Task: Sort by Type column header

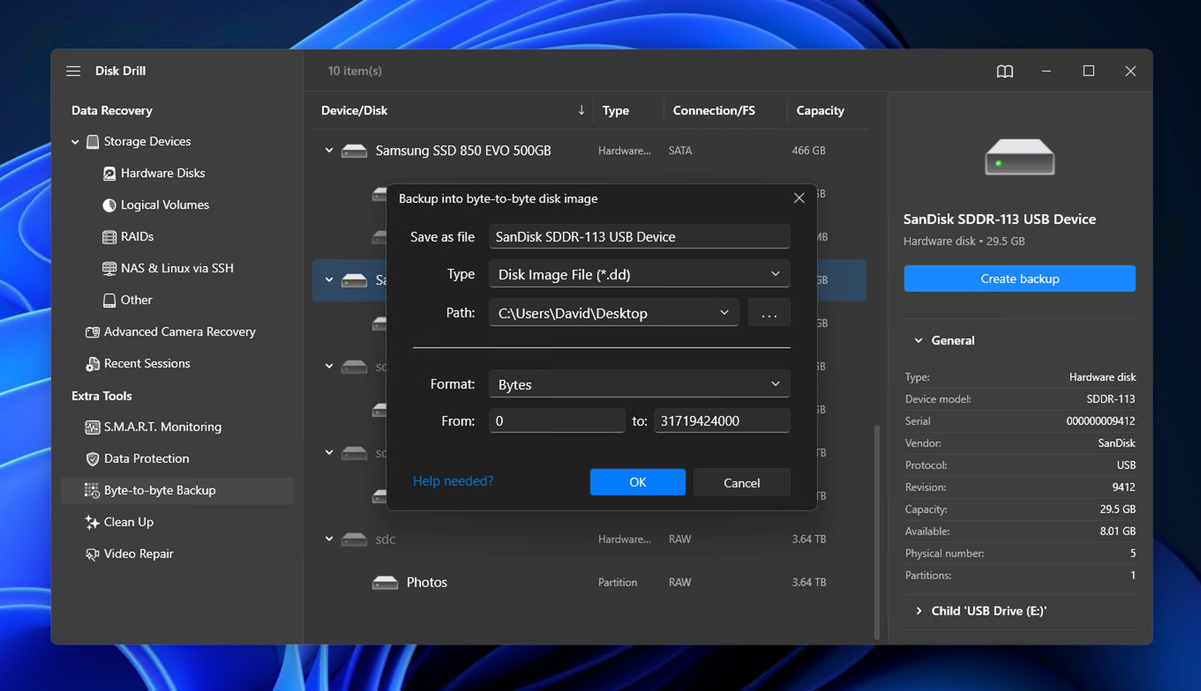Action: point(615,111)
